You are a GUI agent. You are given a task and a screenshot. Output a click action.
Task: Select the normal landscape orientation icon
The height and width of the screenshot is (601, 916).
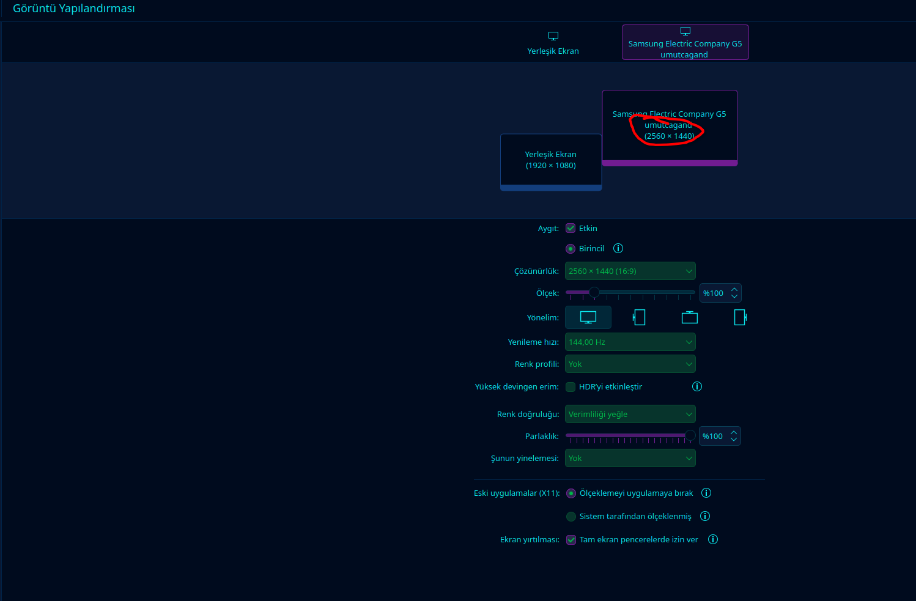588,317
